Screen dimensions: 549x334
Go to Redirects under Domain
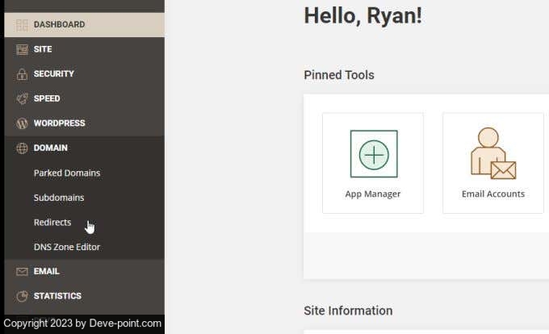coord(52,223)
